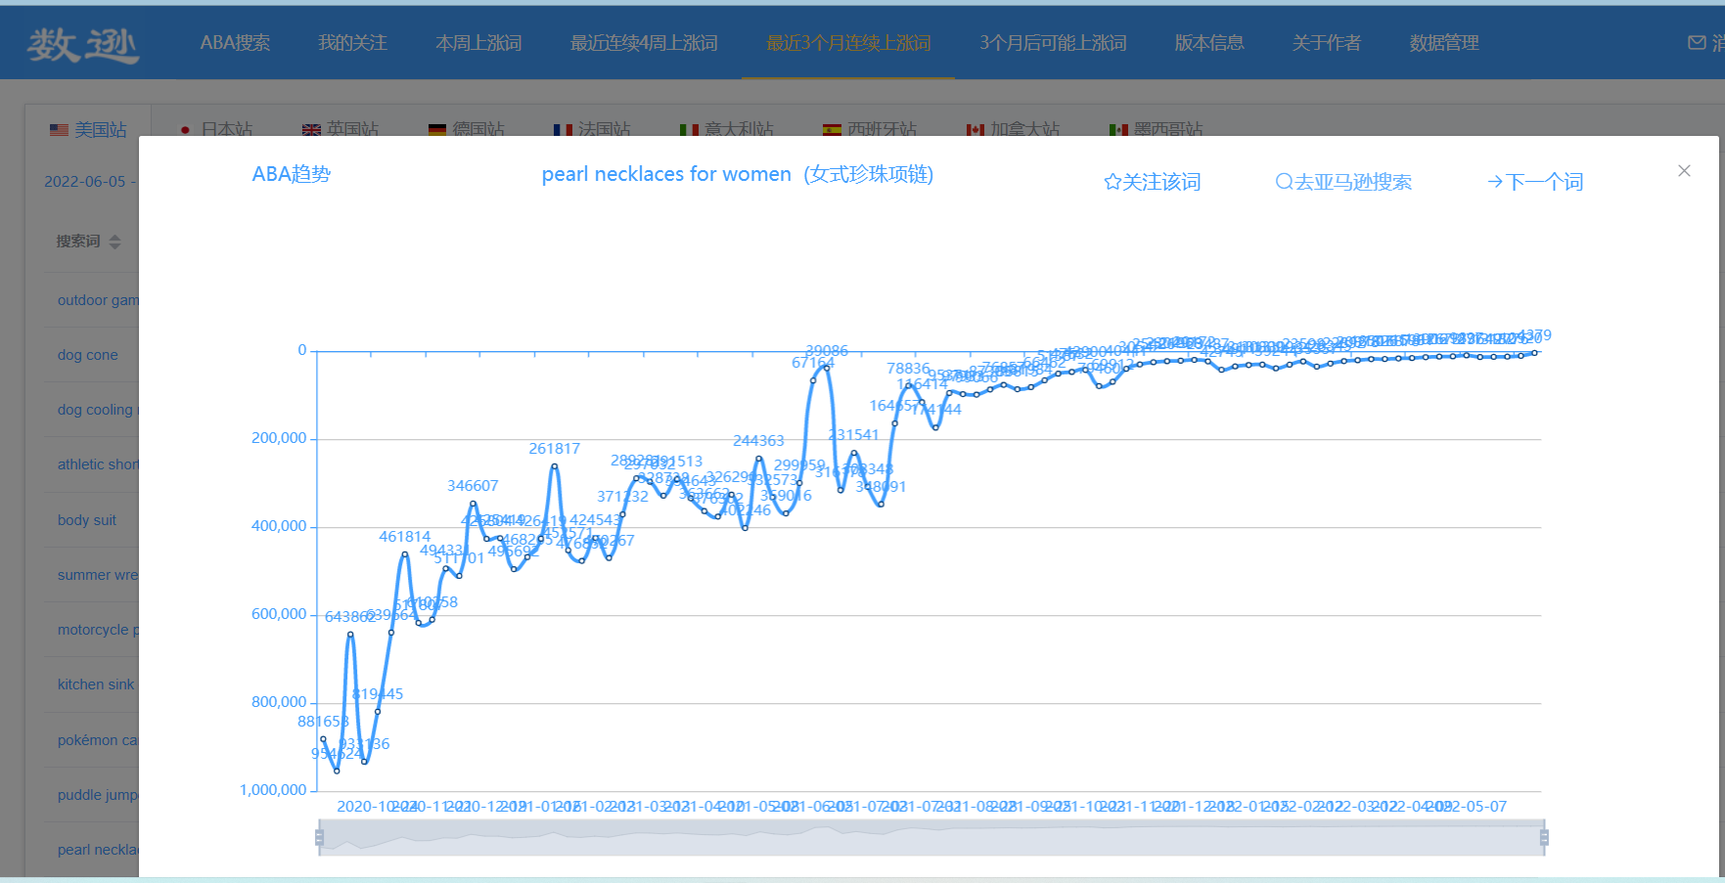1725x883 pixels.
Task: Select the 'kitchen sink' keyword row
Action: coord(96,684)
